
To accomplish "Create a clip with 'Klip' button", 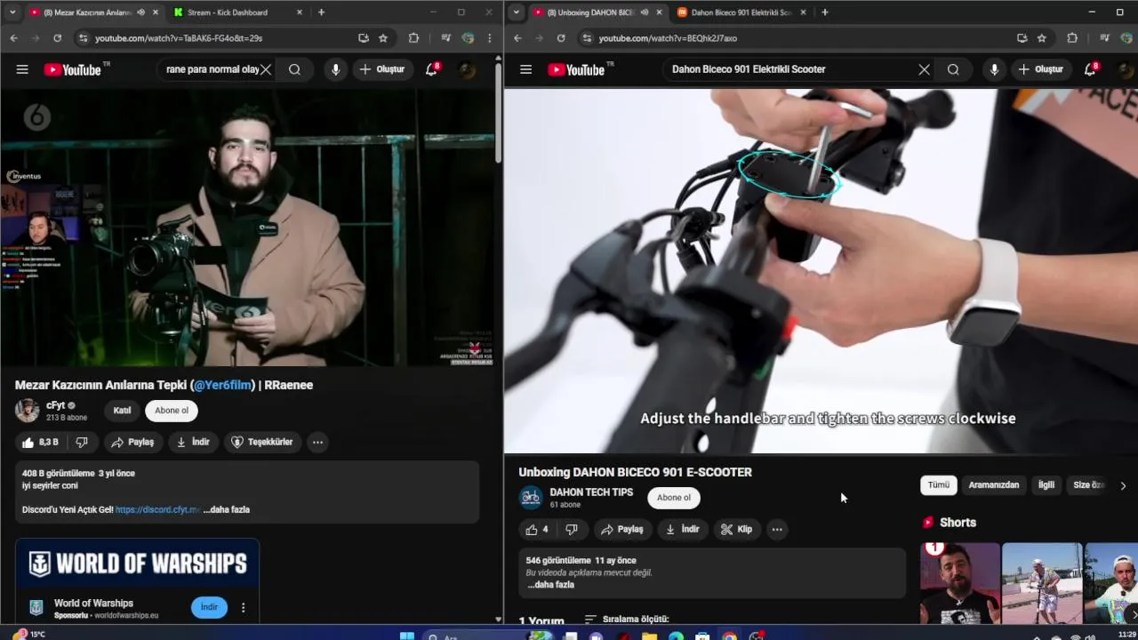I will point(736,529).
